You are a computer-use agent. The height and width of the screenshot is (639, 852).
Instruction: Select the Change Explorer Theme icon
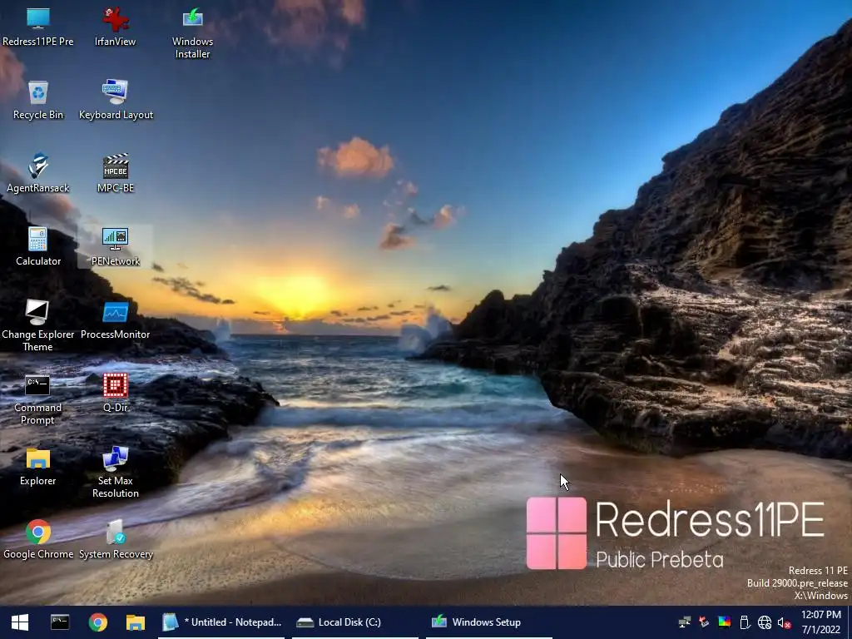pyautogui.click(x=38, y=326)
